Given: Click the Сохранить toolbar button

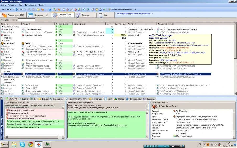Looking at the screenshot, I should point(7,9).
